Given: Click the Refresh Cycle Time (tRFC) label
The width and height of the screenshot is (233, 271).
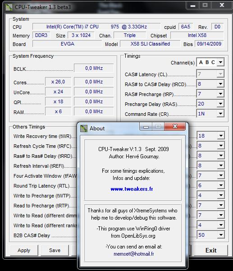Looking at the screenshot, I should click(x=42, y=146).
